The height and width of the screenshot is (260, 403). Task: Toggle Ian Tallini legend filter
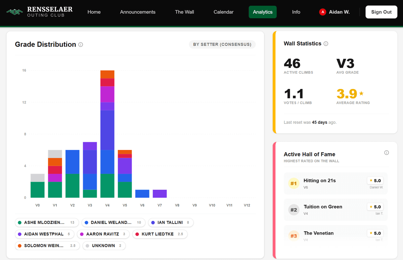pyautogui.click(x=171, y=223)
